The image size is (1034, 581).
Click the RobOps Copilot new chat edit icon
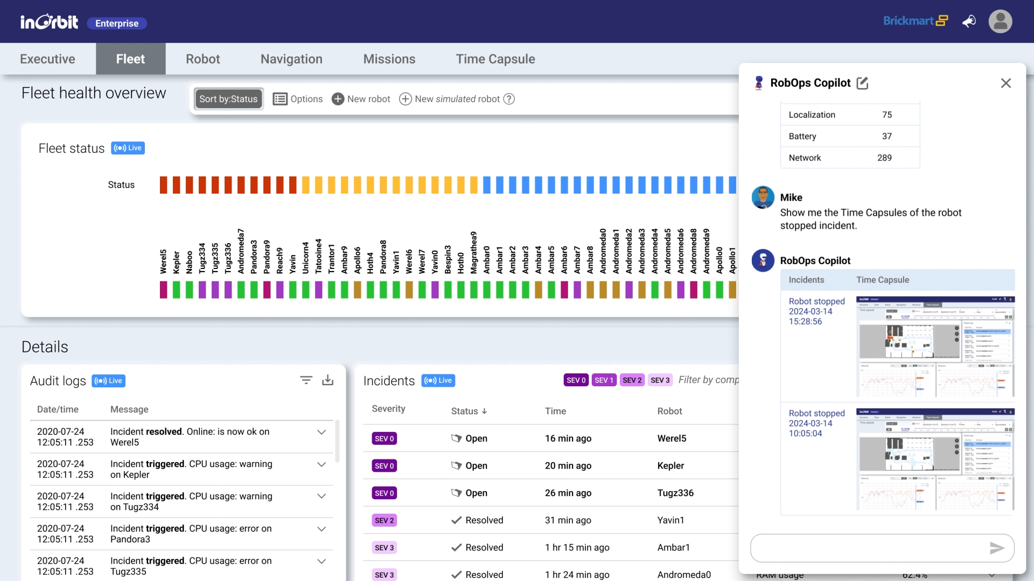(862, 83)
